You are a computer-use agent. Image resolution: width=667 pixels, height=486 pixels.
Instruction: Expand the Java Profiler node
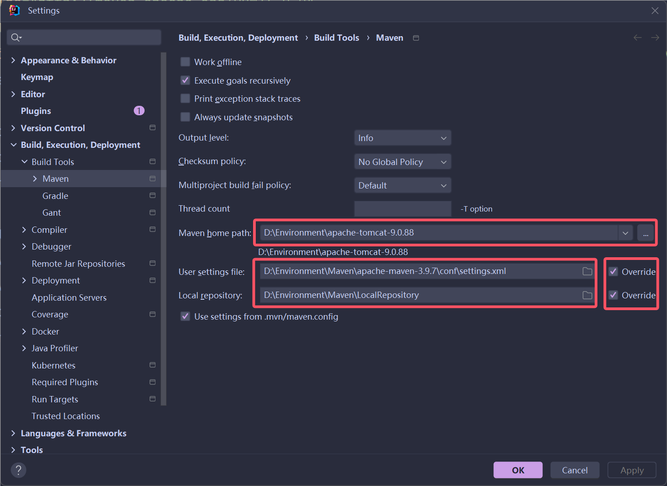coord(24,348)
